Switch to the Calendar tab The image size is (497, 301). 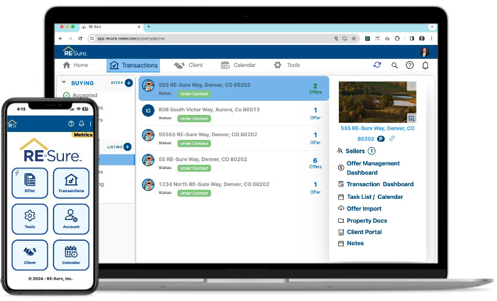pos(238,65)
